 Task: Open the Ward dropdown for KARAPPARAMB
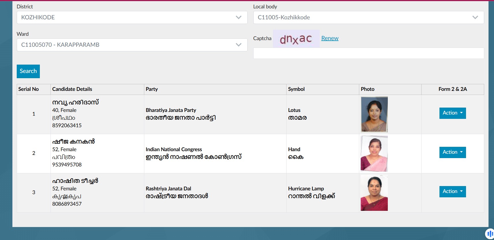pyautogui.click(x=132, y=45)
